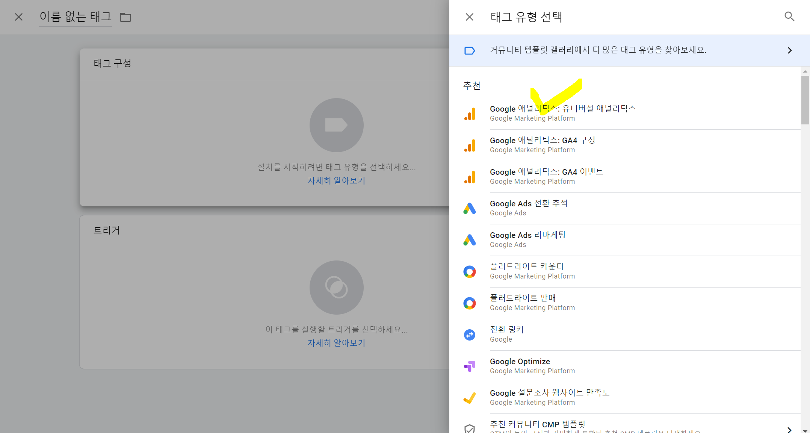Click the Google Ads 전환 추적 logo icon
810x433 pixels.
[x=470, y=209]
